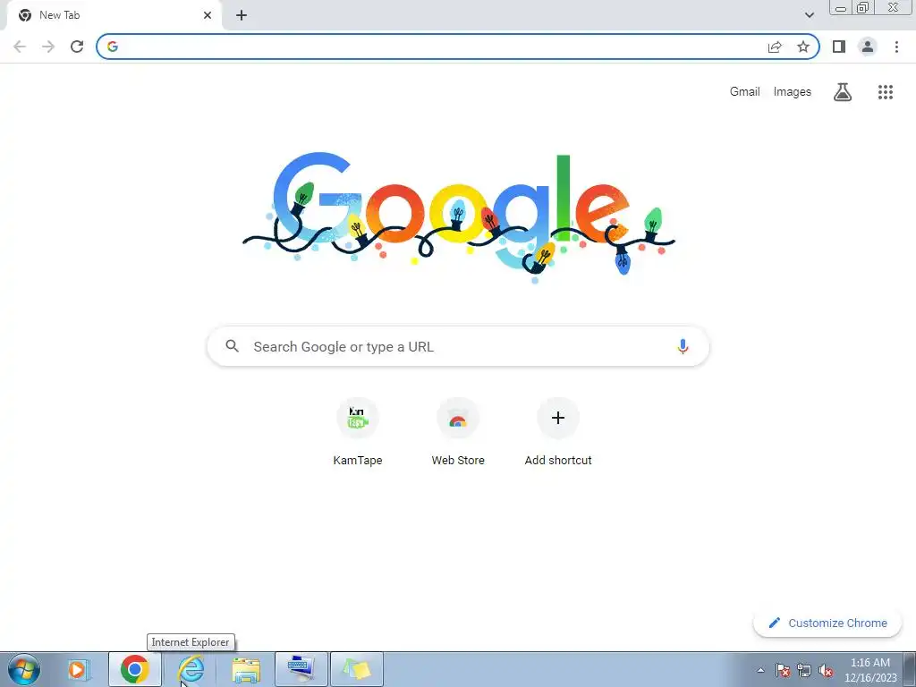Open the KamTape shortcut
The height and width of the screenshot is (687, 916).
tap(358, 432)
